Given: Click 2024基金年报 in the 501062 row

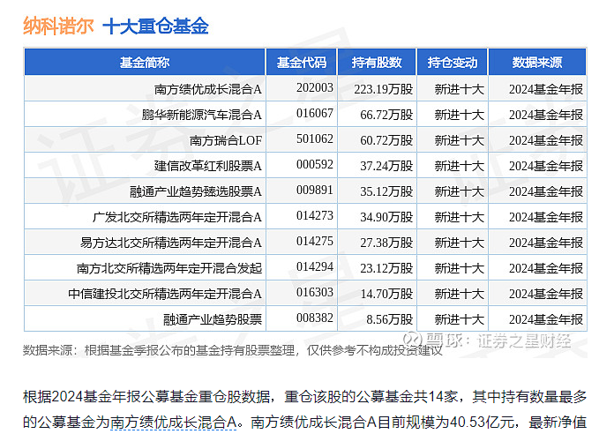Looking at the screenshot, I should click(x=546, y=140).
